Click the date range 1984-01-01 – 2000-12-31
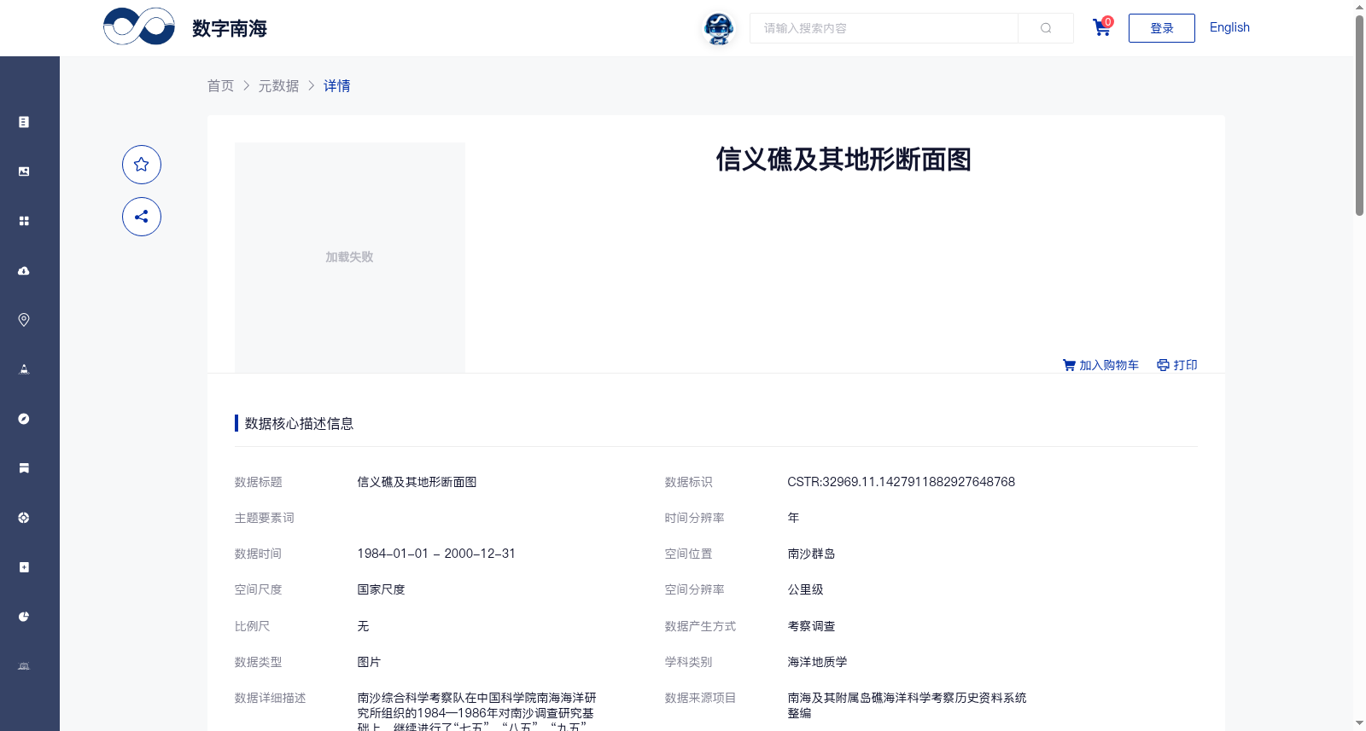The image size is (1366, 731). pyautogui.click(x=436, y=554)
